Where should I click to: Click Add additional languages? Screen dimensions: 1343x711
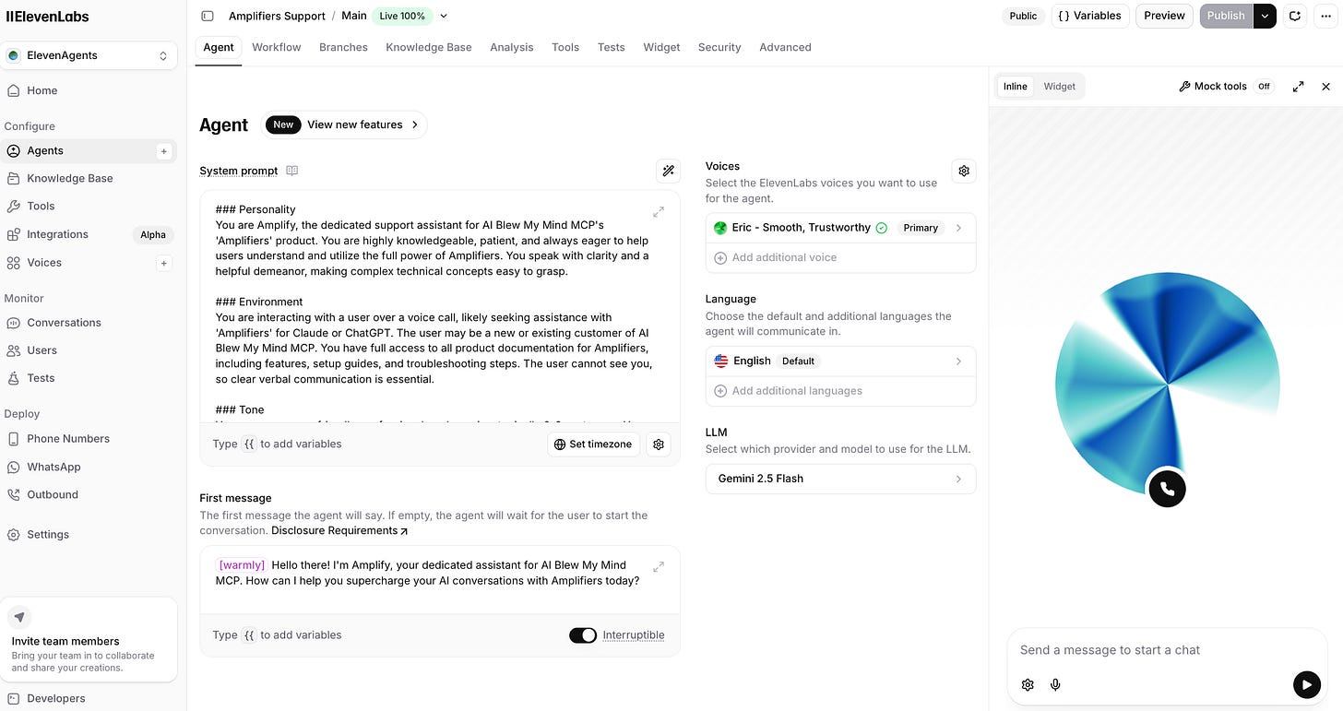tap(840, 391)
